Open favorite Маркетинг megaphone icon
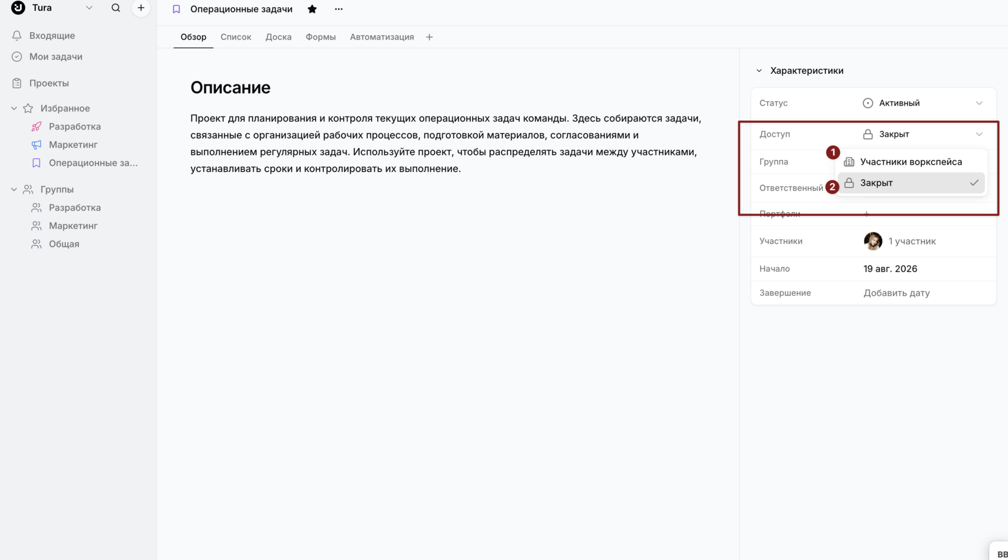 (x=37, y=144)
